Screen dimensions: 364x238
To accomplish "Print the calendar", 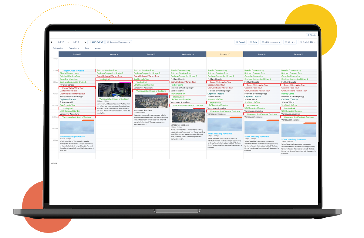I will [254, 42].
